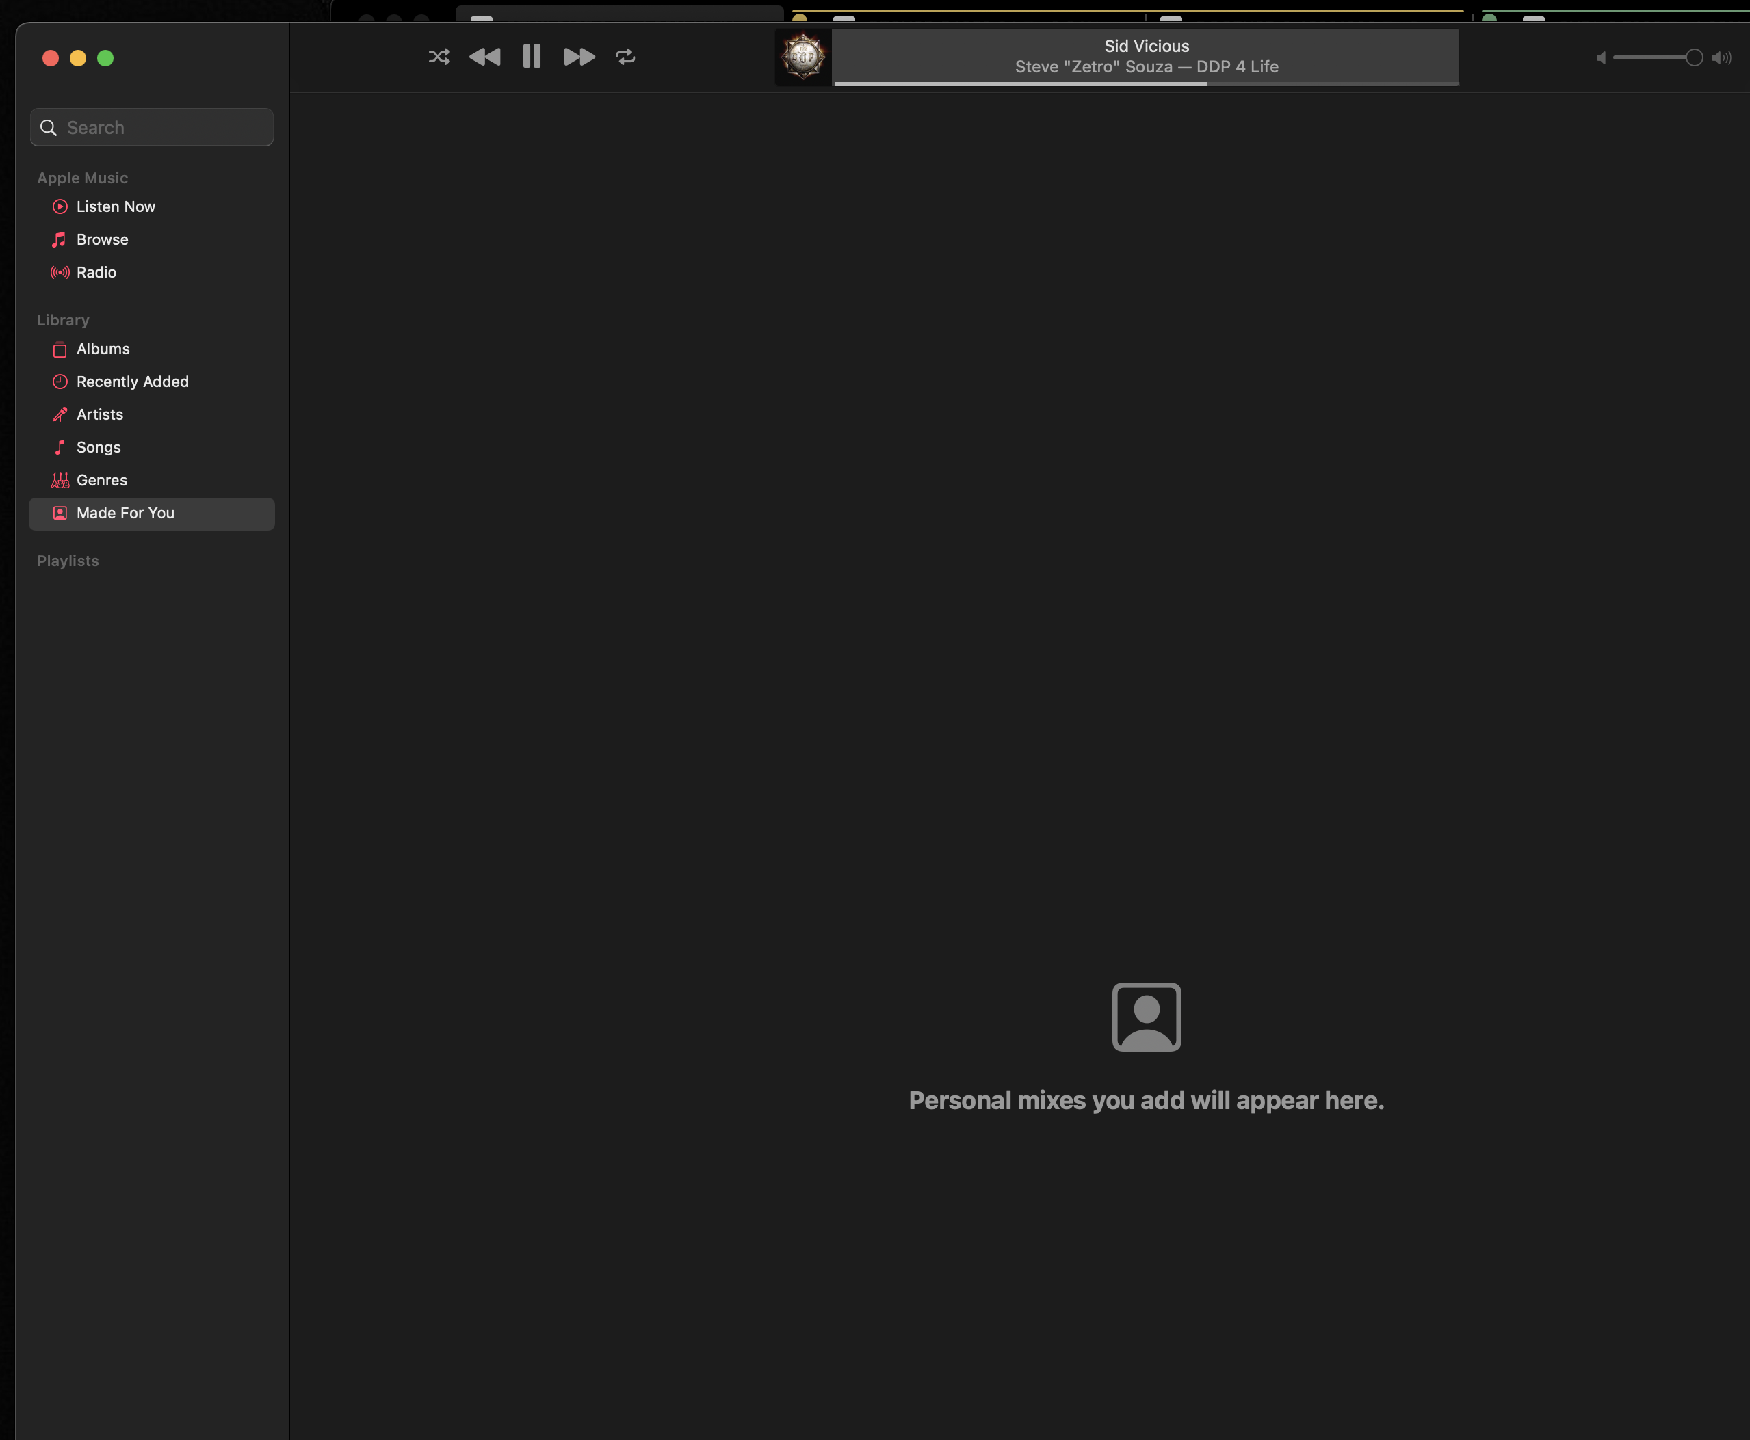Click the Sid Vicious album artwork thumbnail
Image resolution: width=1750 pixels, height=1440 pixels.
(802, 57)
